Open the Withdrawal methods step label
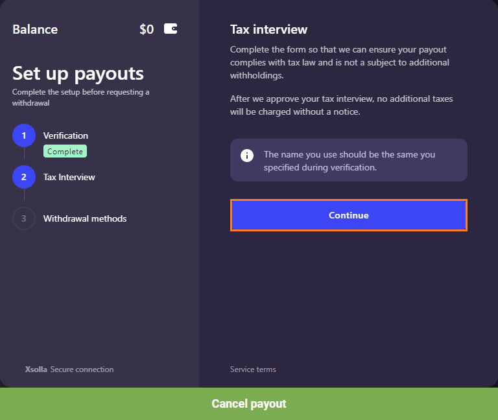 [x=85, y=218]
